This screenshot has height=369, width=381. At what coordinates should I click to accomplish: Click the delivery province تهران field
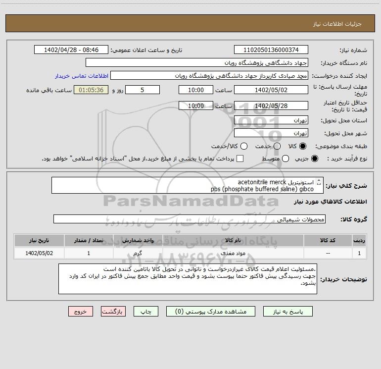(x=271, y=120)
